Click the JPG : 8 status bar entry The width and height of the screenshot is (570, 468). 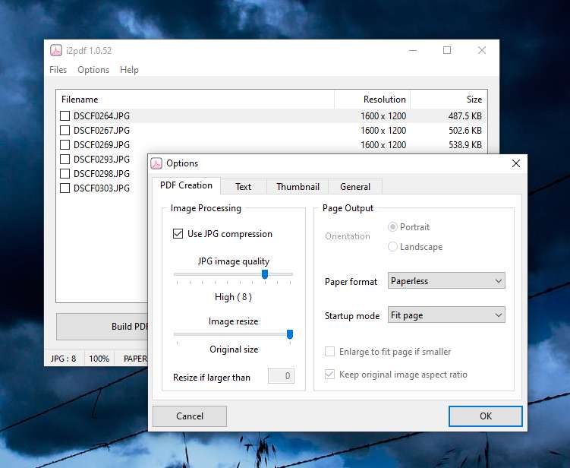click(63, 359)
